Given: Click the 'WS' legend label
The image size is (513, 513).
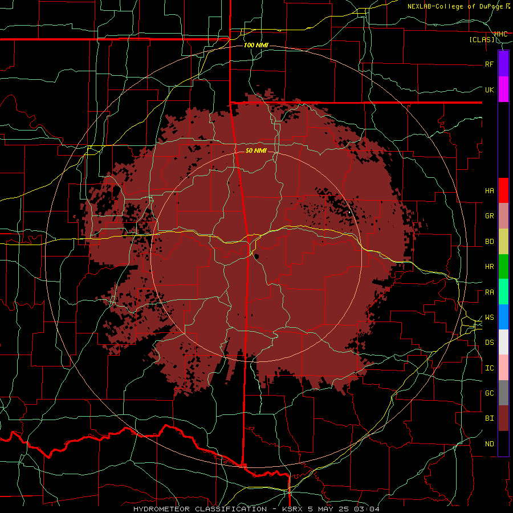Looking at the screenshot, I should click(x=489, y=317).
